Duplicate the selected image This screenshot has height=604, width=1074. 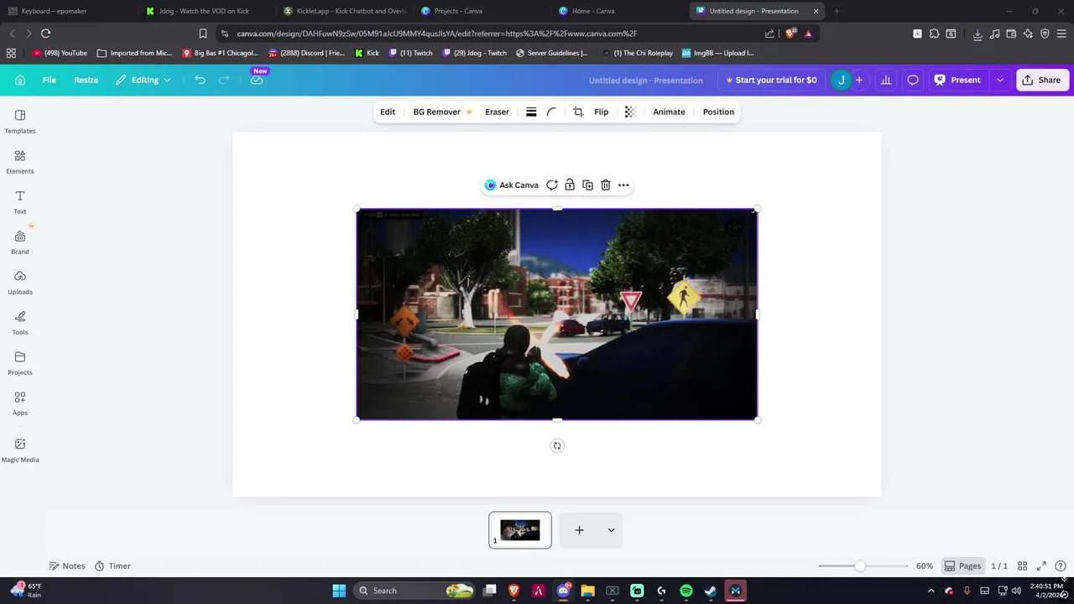click(x=587, y=185)
